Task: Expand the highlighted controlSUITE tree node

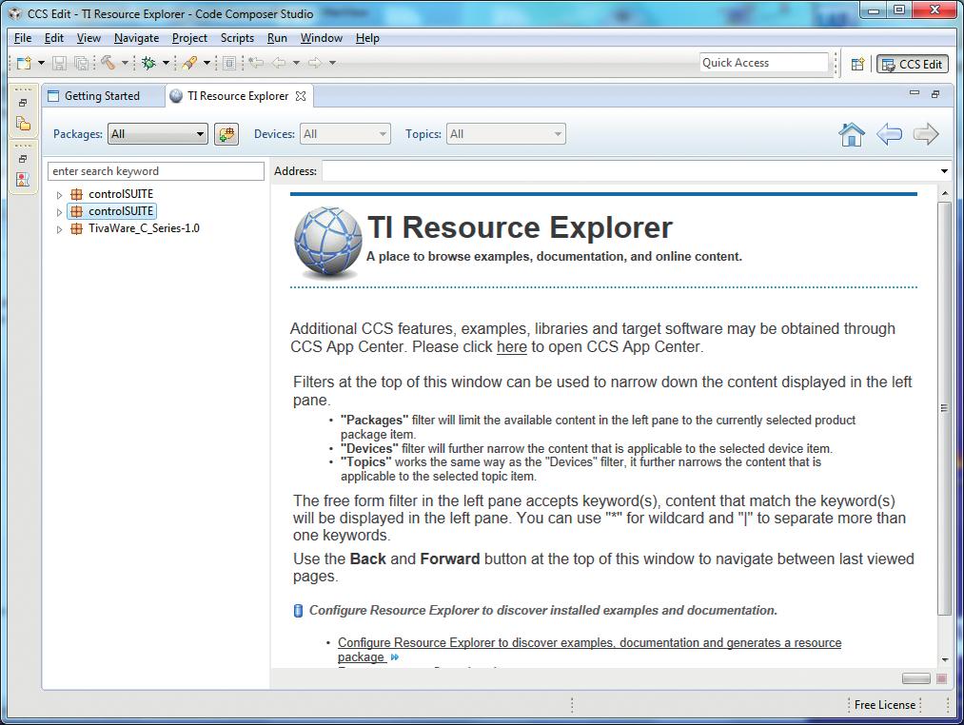Action: (60, 212)
